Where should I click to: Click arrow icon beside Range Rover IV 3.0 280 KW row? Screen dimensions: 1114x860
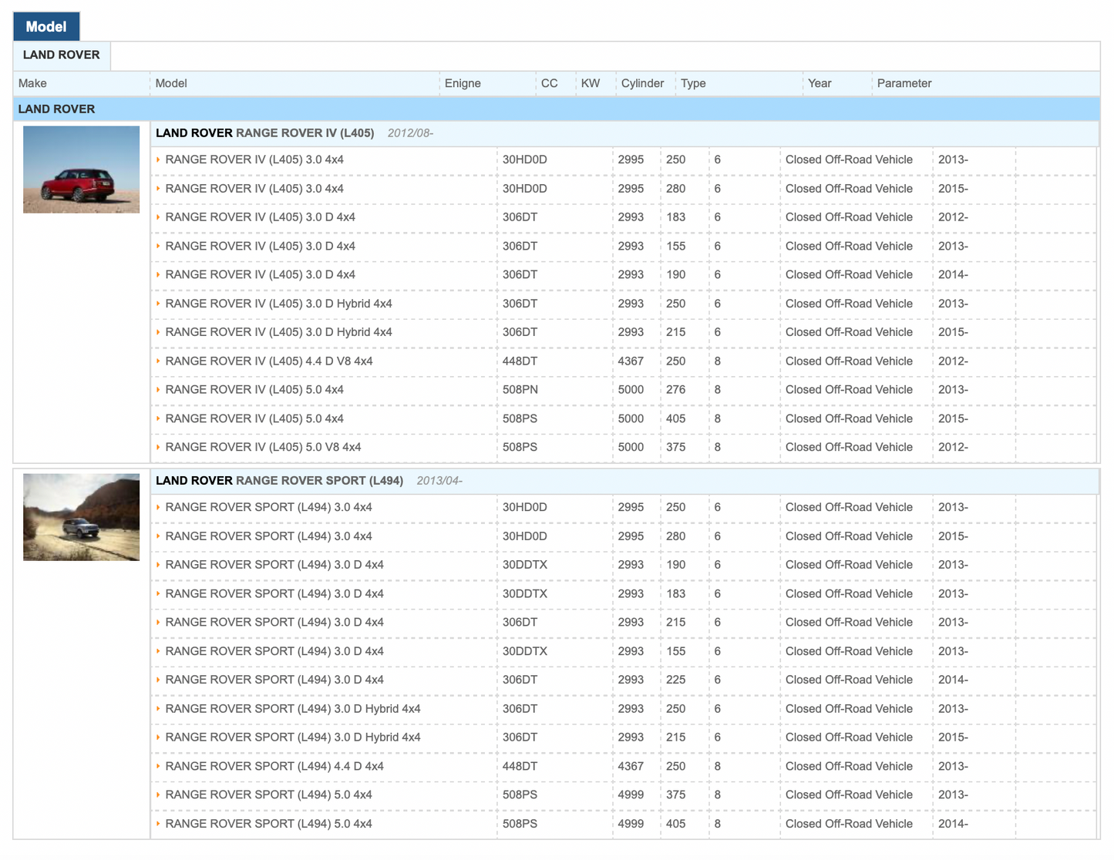(x=158, y=189)
